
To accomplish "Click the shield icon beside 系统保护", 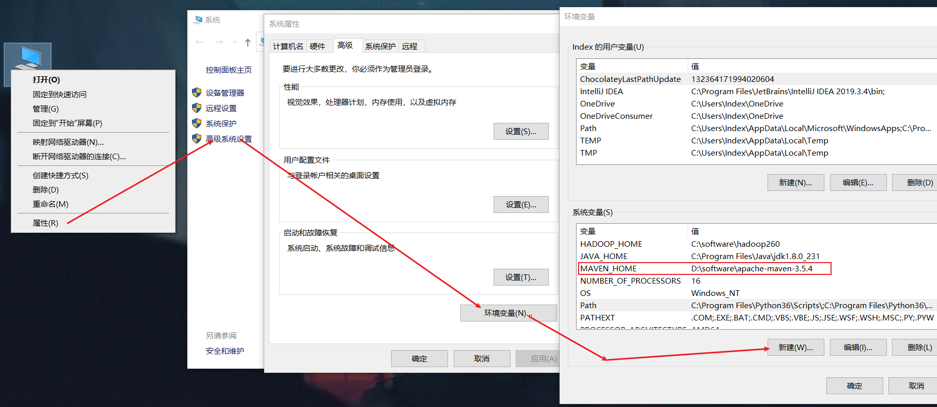I will (x=197, y=123).
